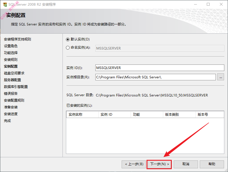228x172 pixels.
Task: Close the SQL Server 2008 R2 setup window
Action: (221, 4)
